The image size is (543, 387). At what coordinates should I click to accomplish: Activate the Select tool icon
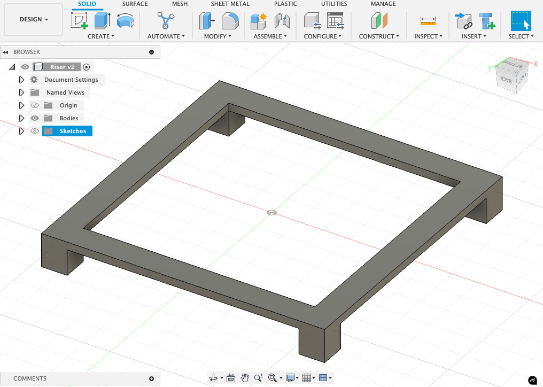521,20
